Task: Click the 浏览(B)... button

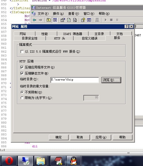Action: click(x=111, y=80)
